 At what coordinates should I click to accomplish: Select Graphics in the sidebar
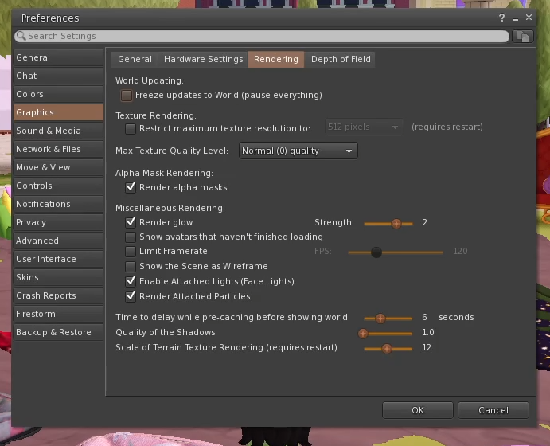pos(59,112)
